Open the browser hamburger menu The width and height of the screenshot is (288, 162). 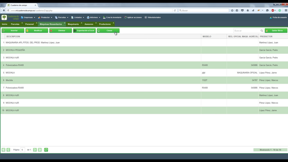(x=286, y=11)
